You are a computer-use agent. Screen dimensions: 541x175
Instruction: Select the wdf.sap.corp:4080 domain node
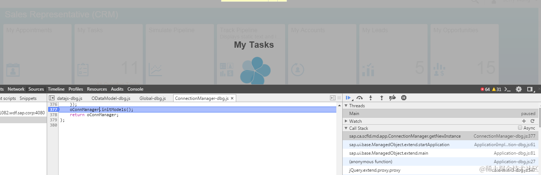click(22, 113)
